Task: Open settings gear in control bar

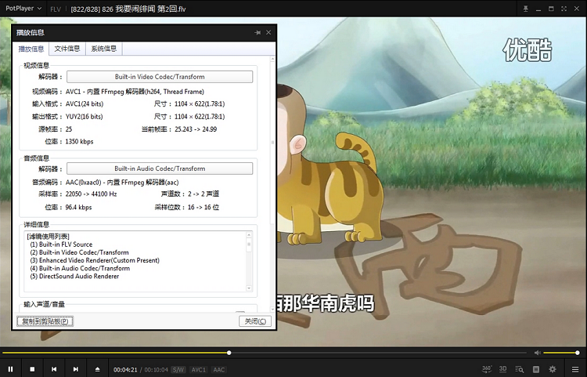Action: coord(553,369)
